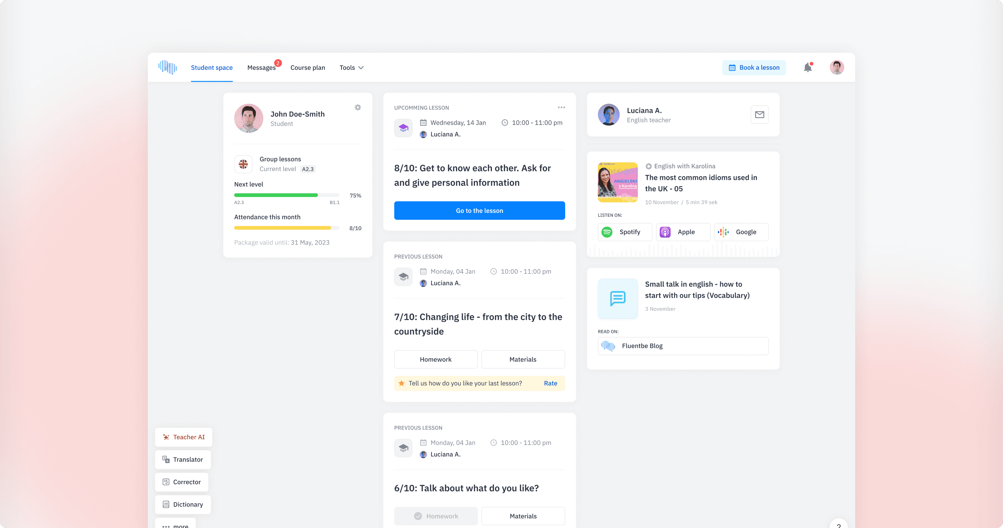Click the Next level progress bar

(x=287, y=195)
